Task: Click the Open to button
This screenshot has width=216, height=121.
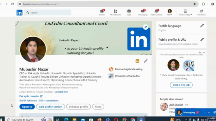Action: pyautogui.click(x=27, y=107)
